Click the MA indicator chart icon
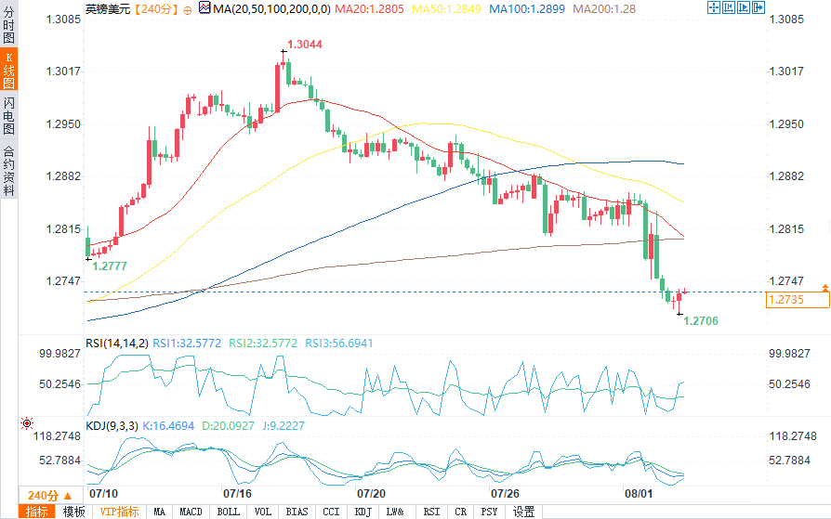 click(x=204, y=8)
